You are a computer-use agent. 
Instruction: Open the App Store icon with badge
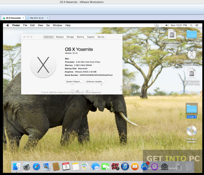(x=145, y=166)
